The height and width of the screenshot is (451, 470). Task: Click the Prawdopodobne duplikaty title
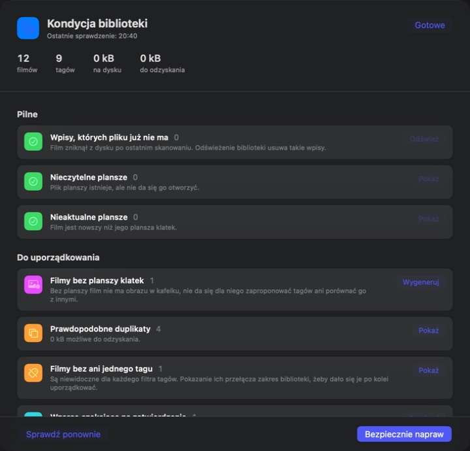point(100,329)
